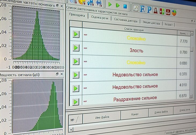Play the 7.770 s Спокойно segment
196x135 pixels.
point(76,34)
